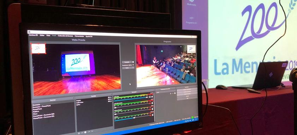Toggle visibility eye of Imagen source

coord(109,97)
